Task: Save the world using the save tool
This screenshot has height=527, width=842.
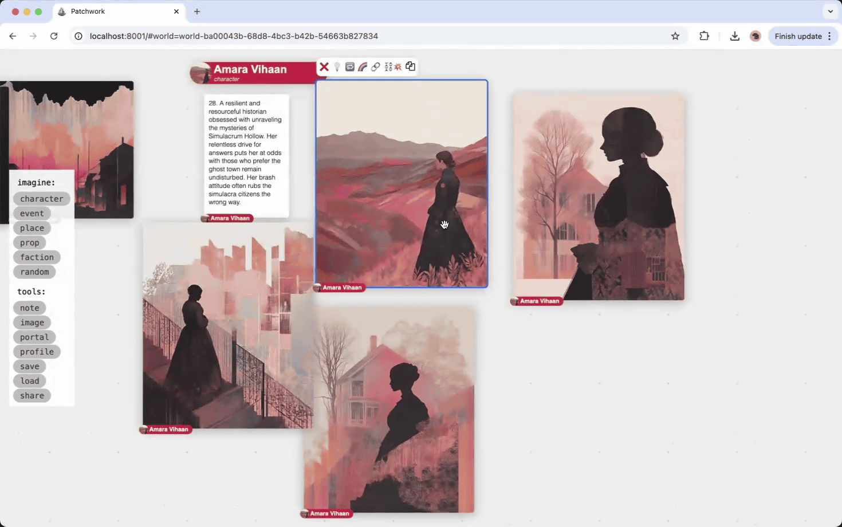Action: click(29, 366)
